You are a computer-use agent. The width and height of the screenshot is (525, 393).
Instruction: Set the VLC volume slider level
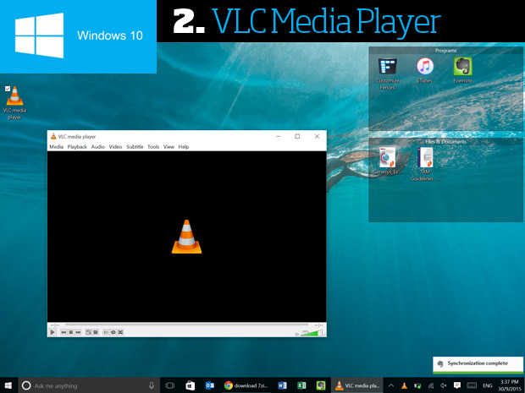312,333
